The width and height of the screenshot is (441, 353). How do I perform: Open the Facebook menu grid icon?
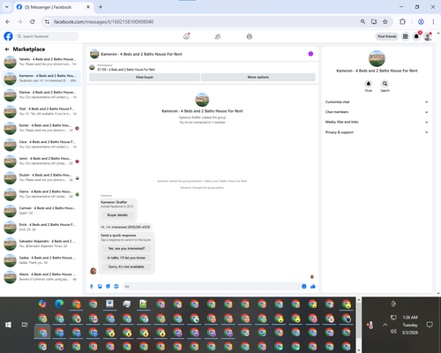[x=405, y=36]
